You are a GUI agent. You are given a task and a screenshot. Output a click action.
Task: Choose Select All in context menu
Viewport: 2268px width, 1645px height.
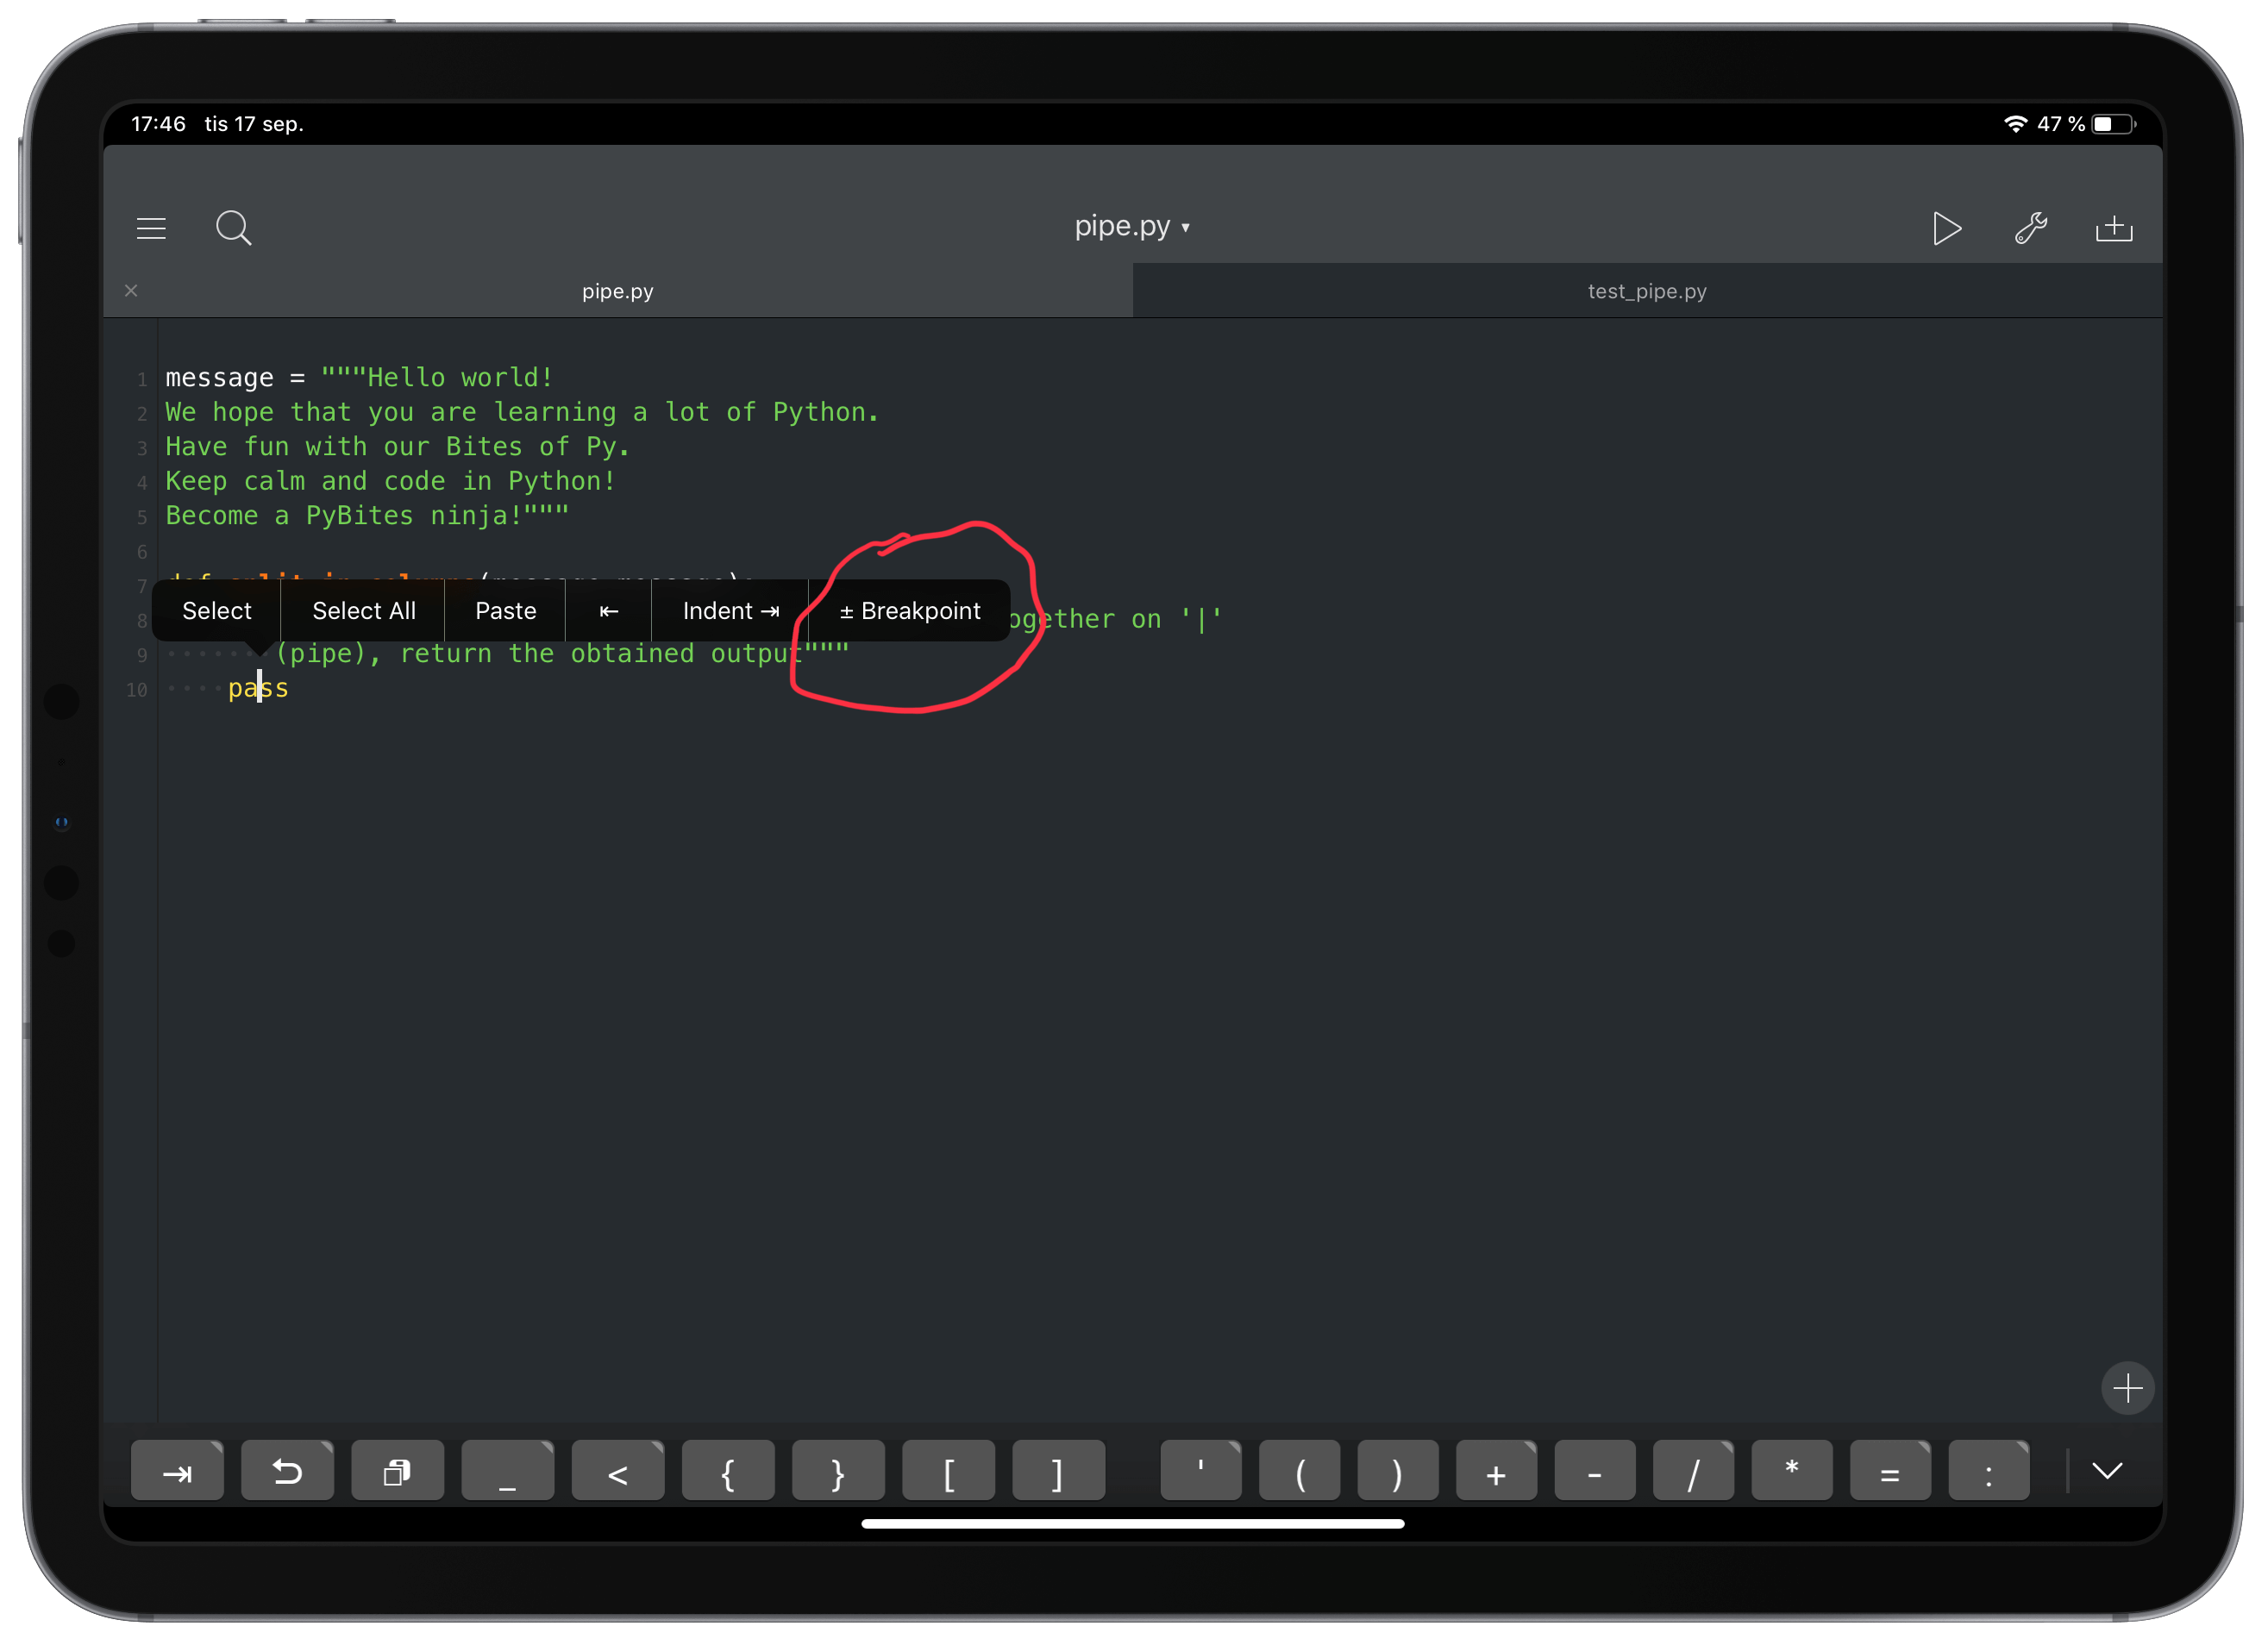pyautogui.click(x=363, y=611)
